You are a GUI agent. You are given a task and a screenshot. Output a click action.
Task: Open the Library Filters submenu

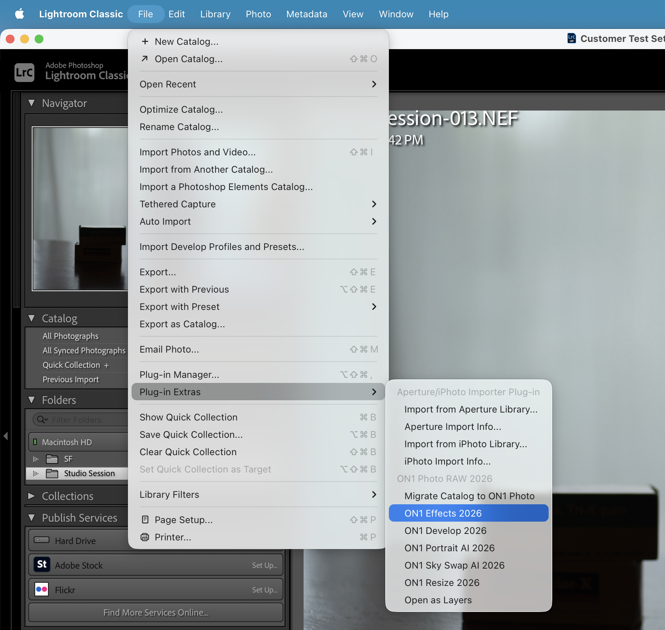pos(258,494)
